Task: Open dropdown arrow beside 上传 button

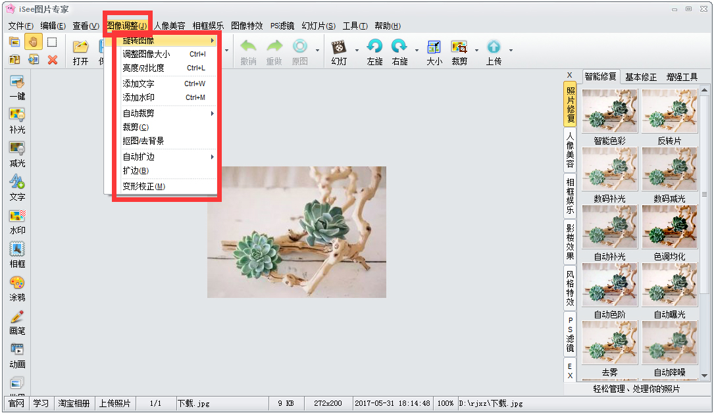Action: pos(511,50)
